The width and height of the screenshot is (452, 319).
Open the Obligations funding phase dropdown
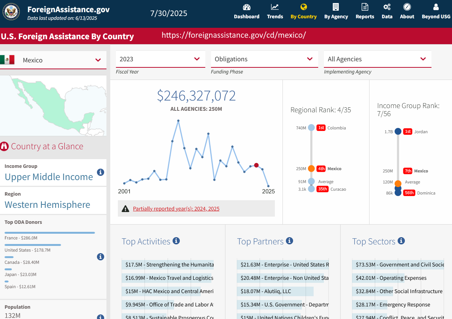click(264, 59)
